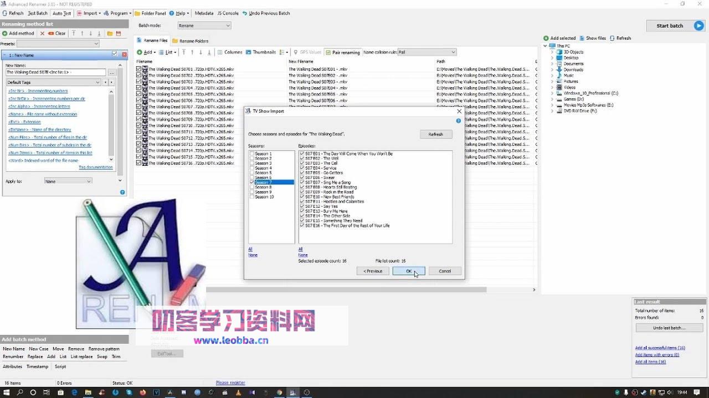Click Undo Previous Batch icon
Screen dimensions: 709x398
pyautogui.click(x=245, y=13)
